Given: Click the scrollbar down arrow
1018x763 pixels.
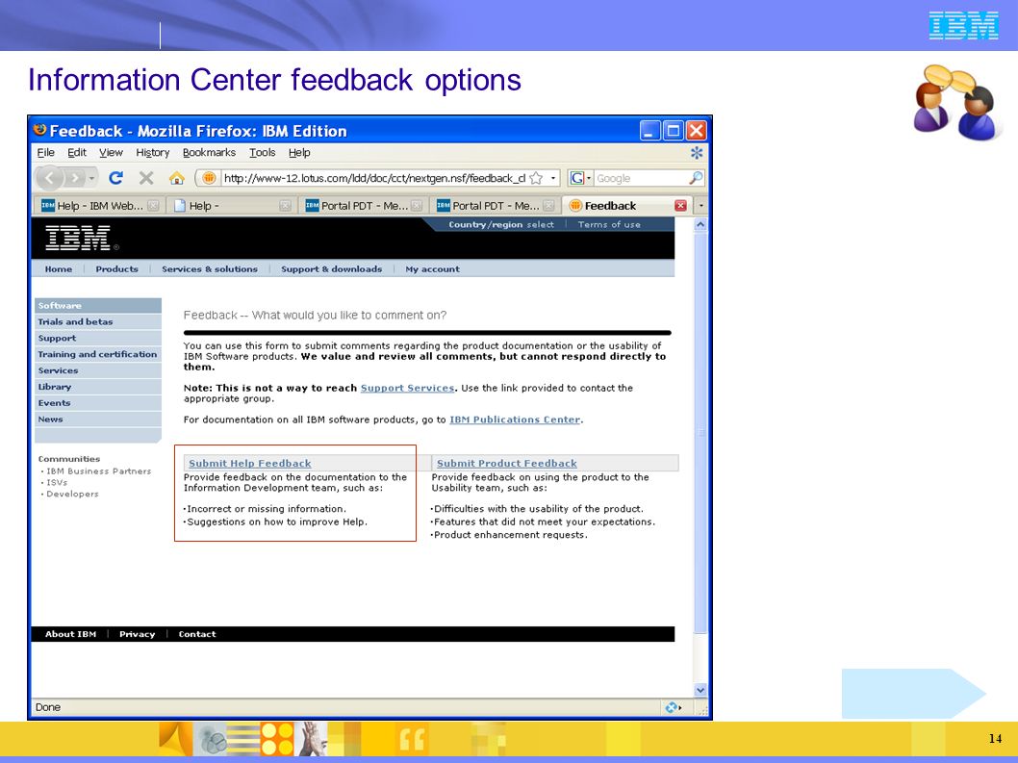Looking at the screenshot, I should [700, 690].
